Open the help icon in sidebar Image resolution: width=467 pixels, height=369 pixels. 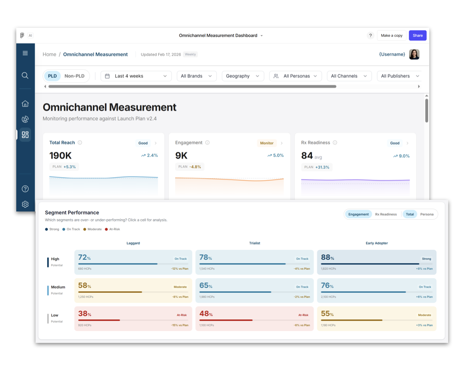(25, 189)
